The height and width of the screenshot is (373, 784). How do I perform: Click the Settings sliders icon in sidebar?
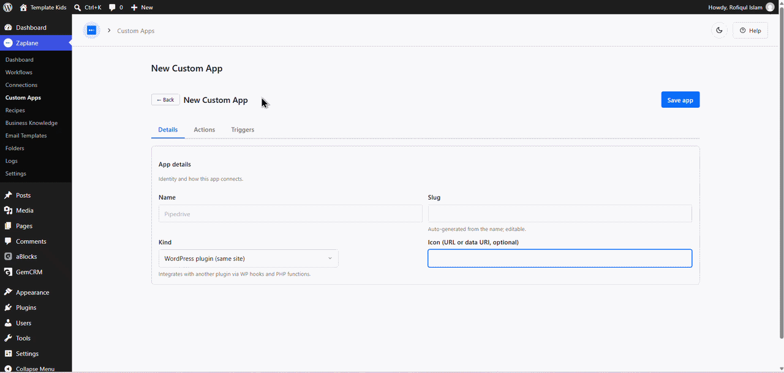click(x=8, y=353)
